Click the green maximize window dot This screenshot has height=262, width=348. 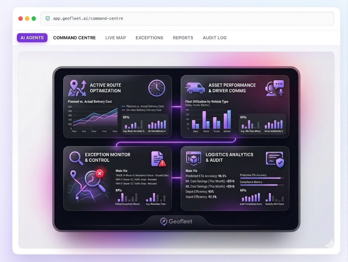pos(34,18)
